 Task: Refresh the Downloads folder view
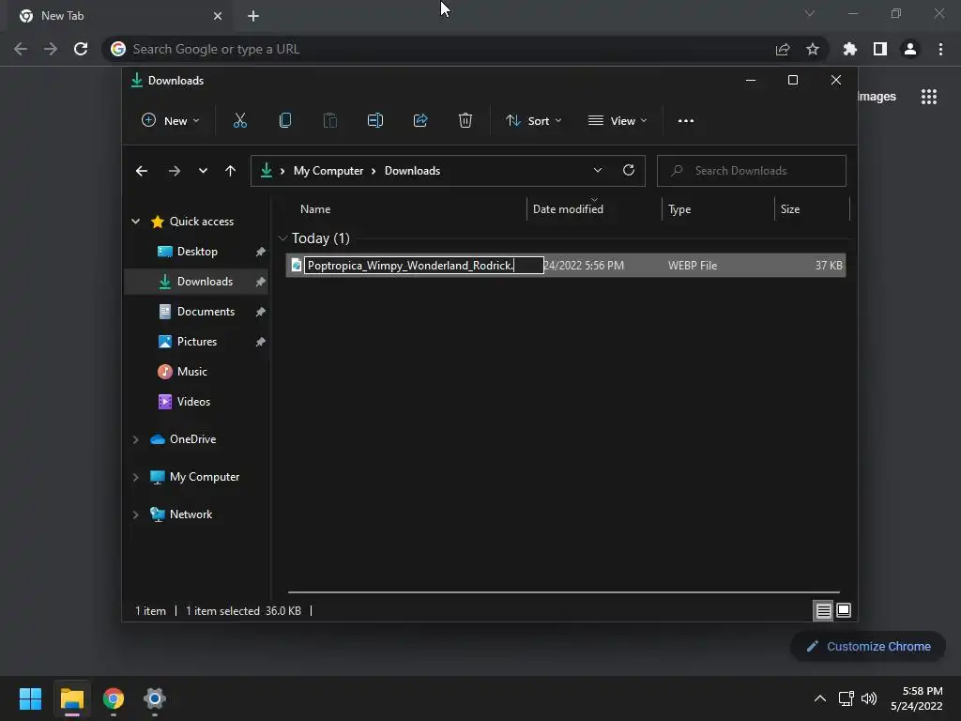point(628,171)
